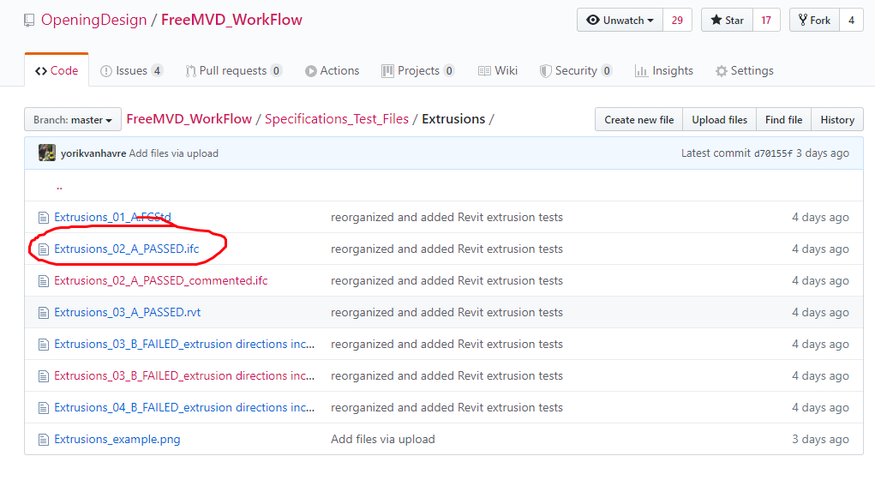Open the History button

837,119
